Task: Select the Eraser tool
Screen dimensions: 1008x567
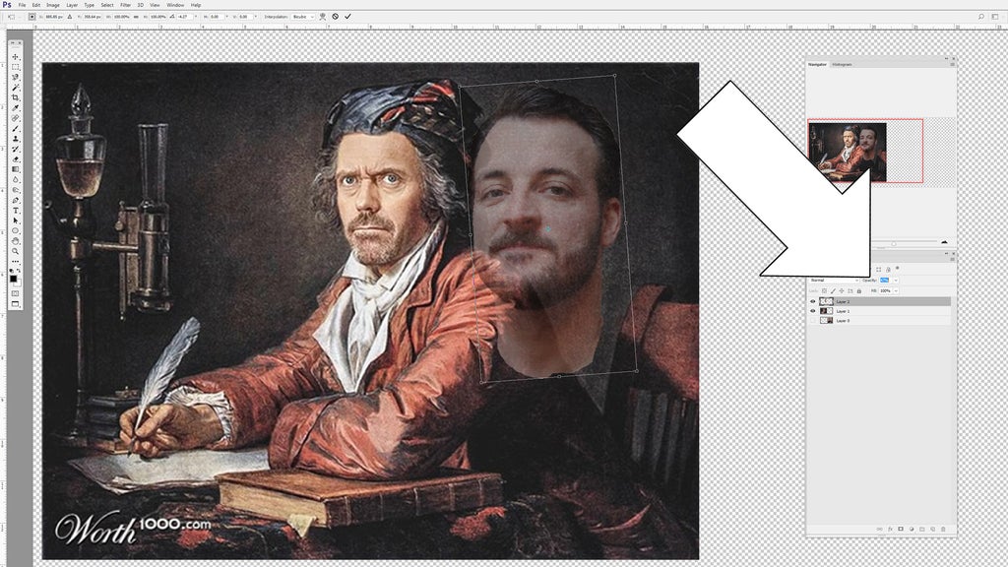Action: click(16, 159)
